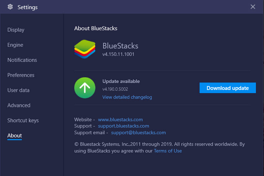Image resolution: width=264 pixels, height=176 pixels.
Task: Visit www.bluestacks.com website link
Action: (x=120, y=119)
